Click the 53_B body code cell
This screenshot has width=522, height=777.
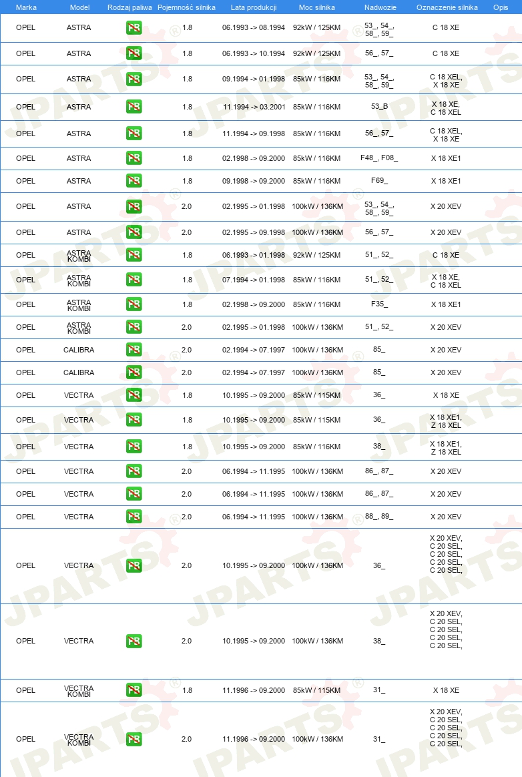pos(380,106)
